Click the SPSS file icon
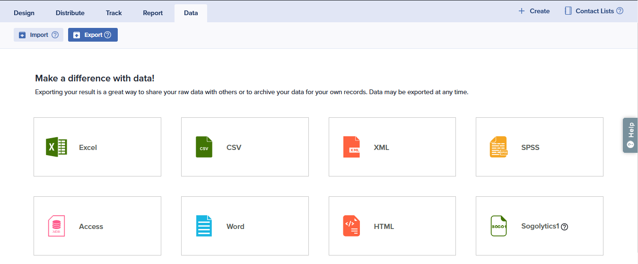Viewport: 638px width, 264px height. [x=498, y=147]
